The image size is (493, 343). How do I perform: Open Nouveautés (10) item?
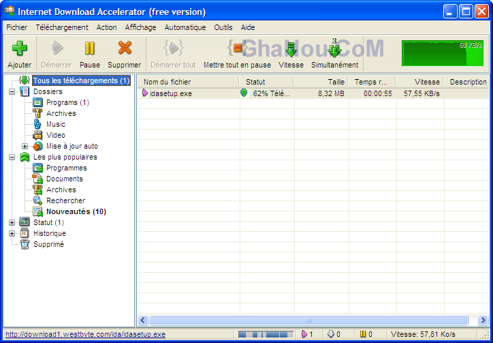(76, 211)
